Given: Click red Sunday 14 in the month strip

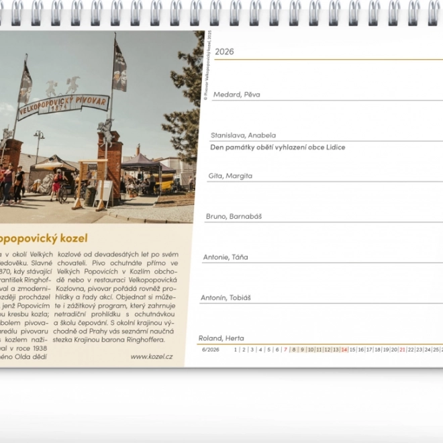Looking at the screenshot, I should [x=344, y=350].
